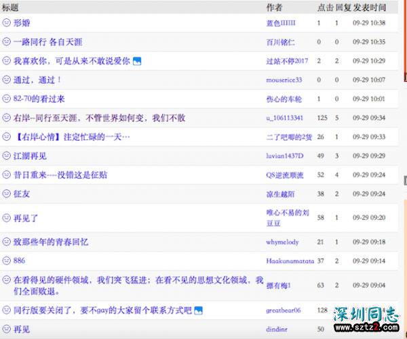
Task: Open thread 昔日重来----没错这是征贴
Action: click(60, 175)
